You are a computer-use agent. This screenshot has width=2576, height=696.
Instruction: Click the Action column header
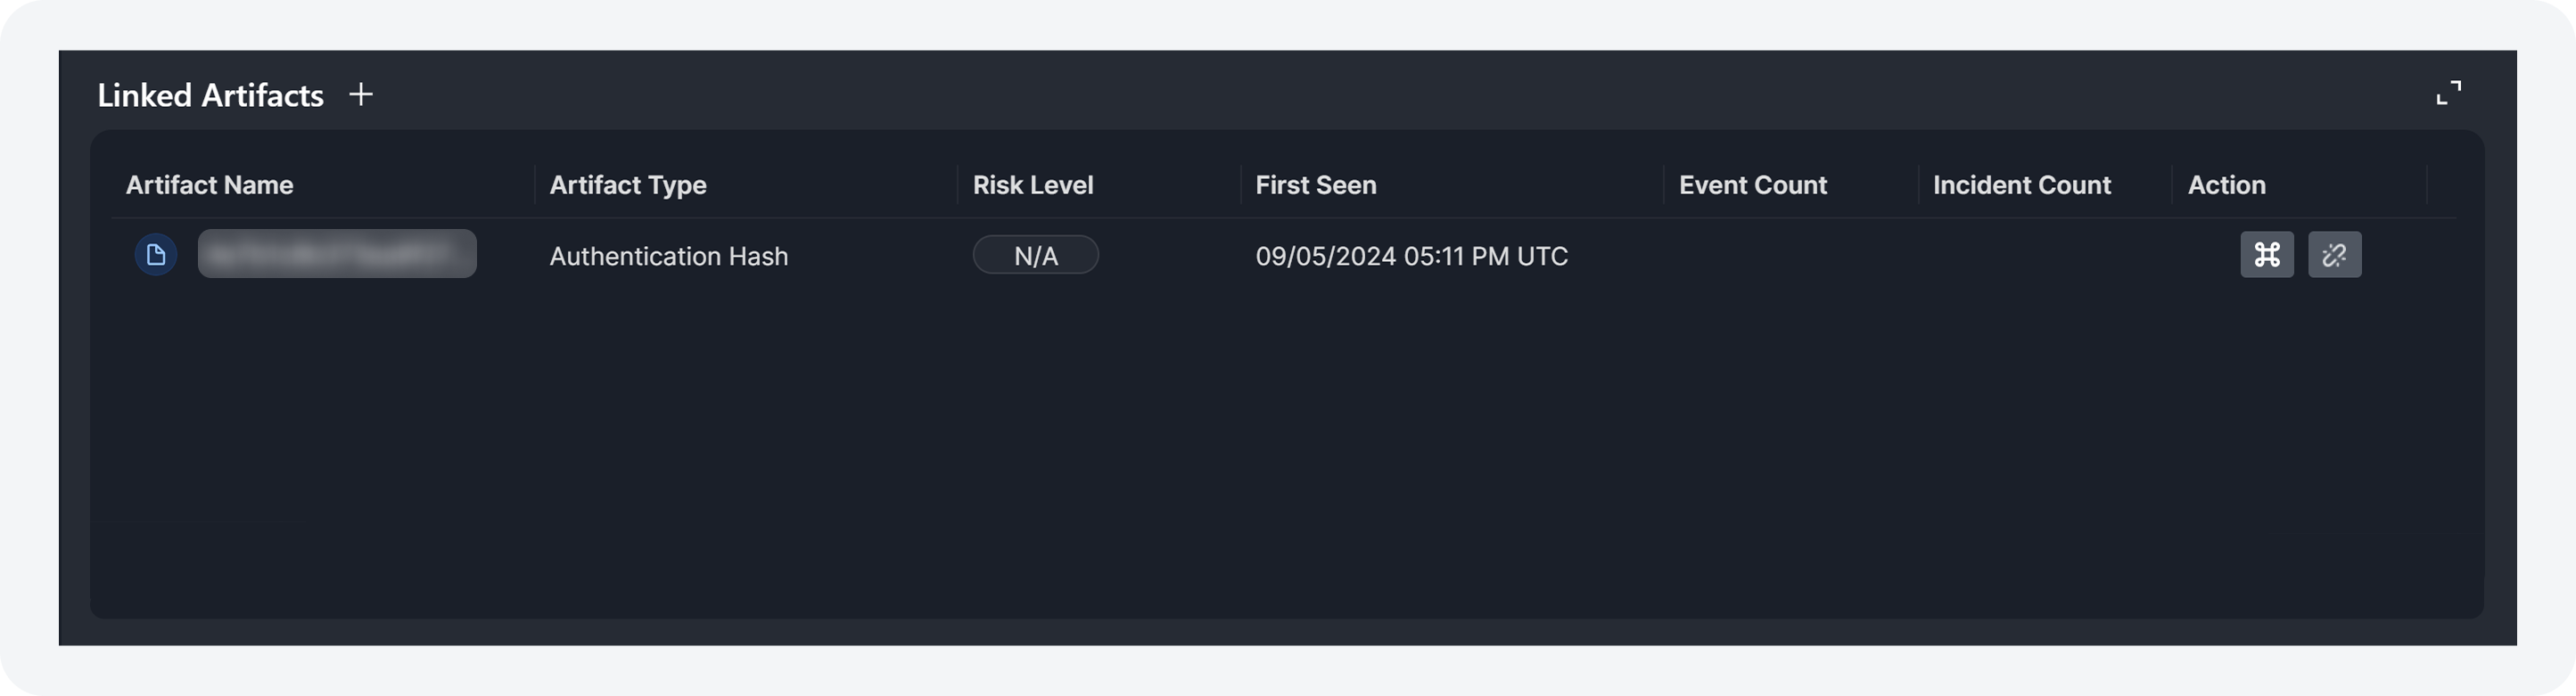(2226, 185)
